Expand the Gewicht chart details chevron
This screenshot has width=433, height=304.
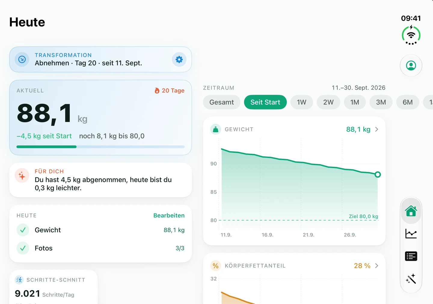377,129
